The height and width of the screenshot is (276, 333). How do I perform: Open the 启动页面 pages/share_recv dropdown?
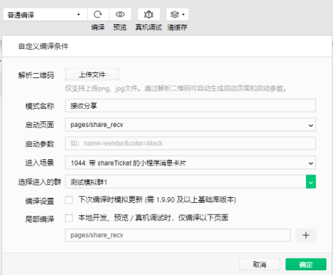point(190,125)
